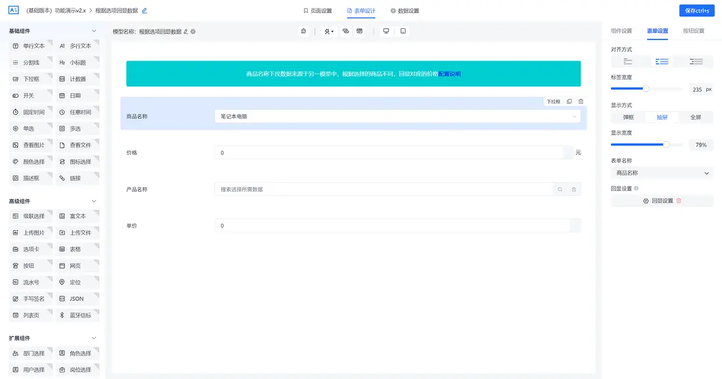The image size is (722, 379).
Task: Click the 回显设置 button
Action: [x=662, y=201]
